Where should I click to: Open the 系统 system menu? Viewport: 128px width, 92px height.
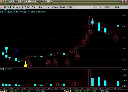pos(3,4)
